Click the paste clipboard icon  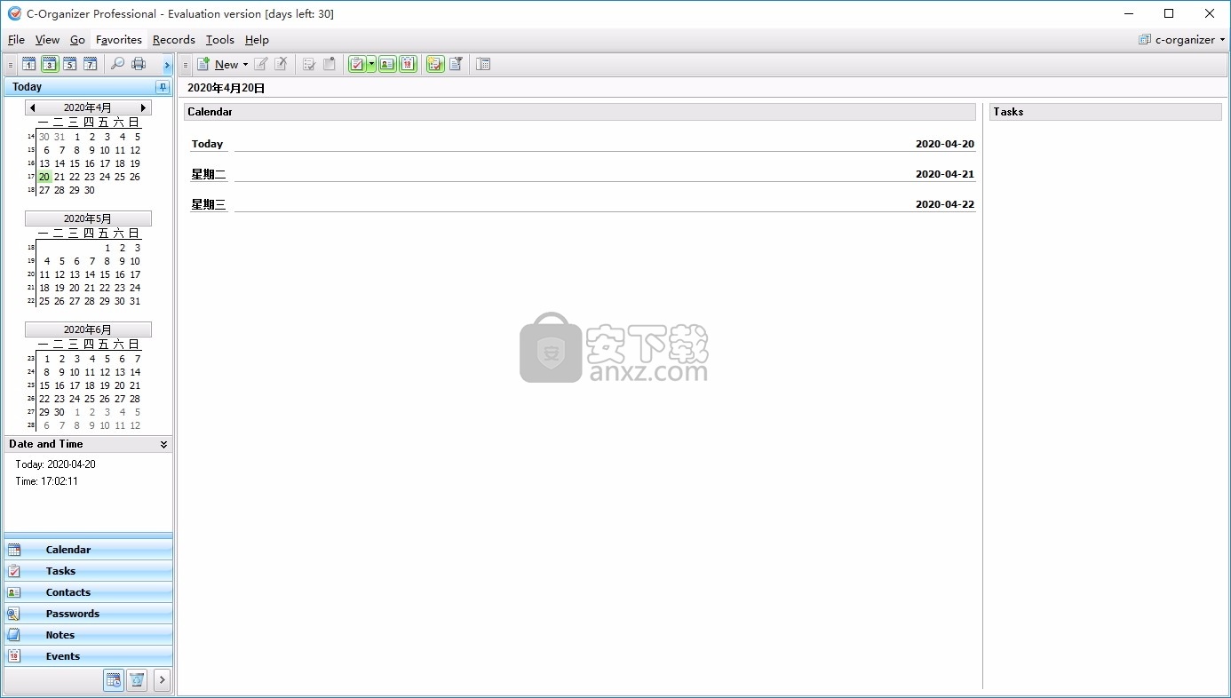[330, 64]
